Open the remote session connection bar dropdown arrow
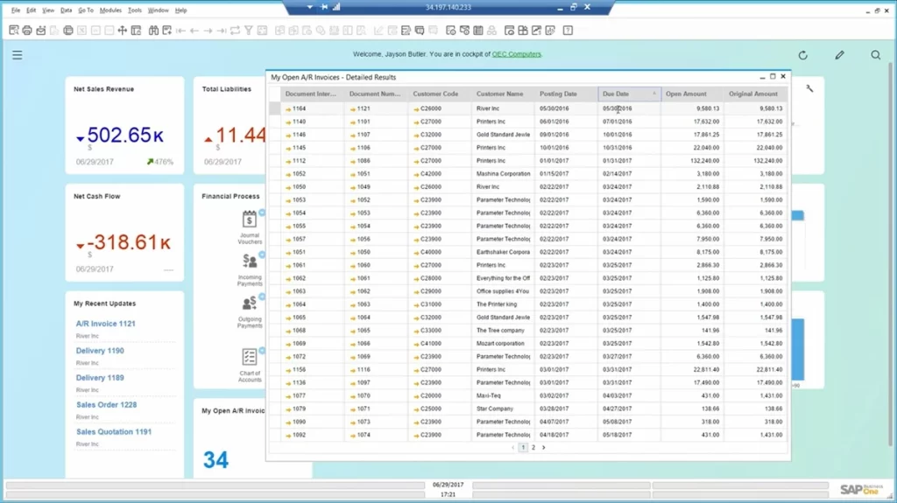The height and width of the screenshot is (503, 897). coord(309,7)
